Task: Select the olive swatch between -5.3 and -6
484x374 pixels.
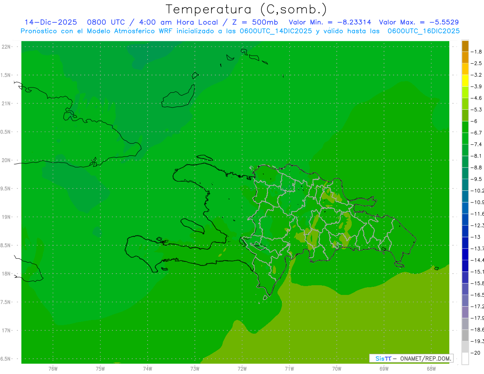Action: [465, 116]
